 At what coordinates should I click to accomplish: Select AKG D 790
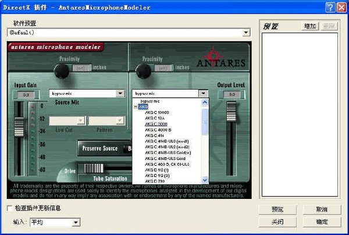(x=155, y=181)
